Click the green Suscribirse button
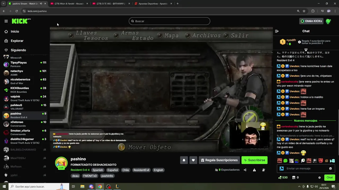The image size is (339, 190). pos(254,160)
